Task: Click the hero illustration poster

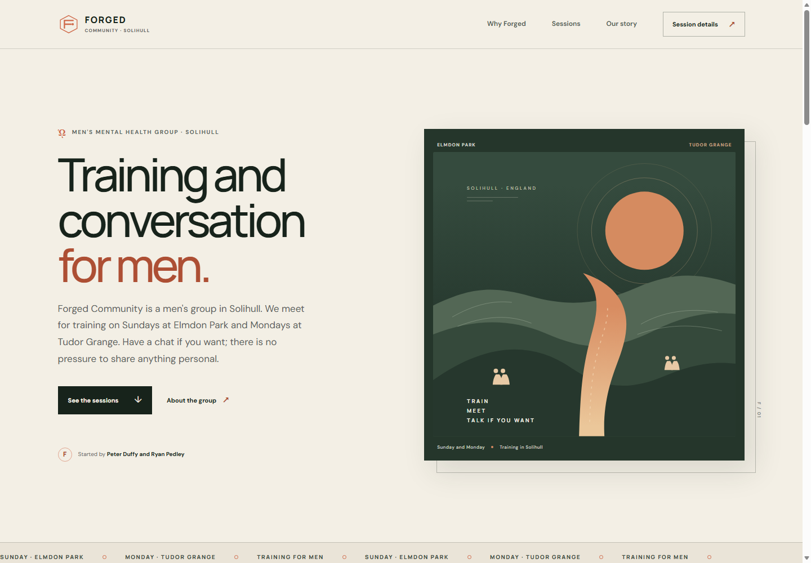Action: [584, 294]
